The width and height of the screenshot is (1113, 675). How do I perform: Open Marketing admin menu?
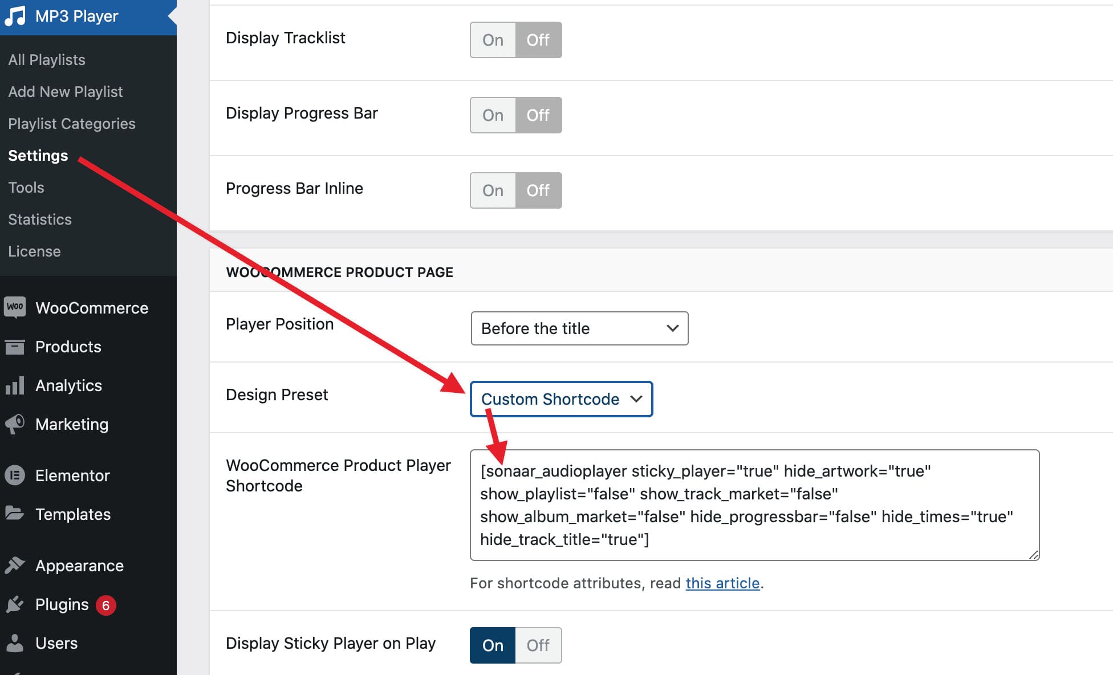[88, 424]
